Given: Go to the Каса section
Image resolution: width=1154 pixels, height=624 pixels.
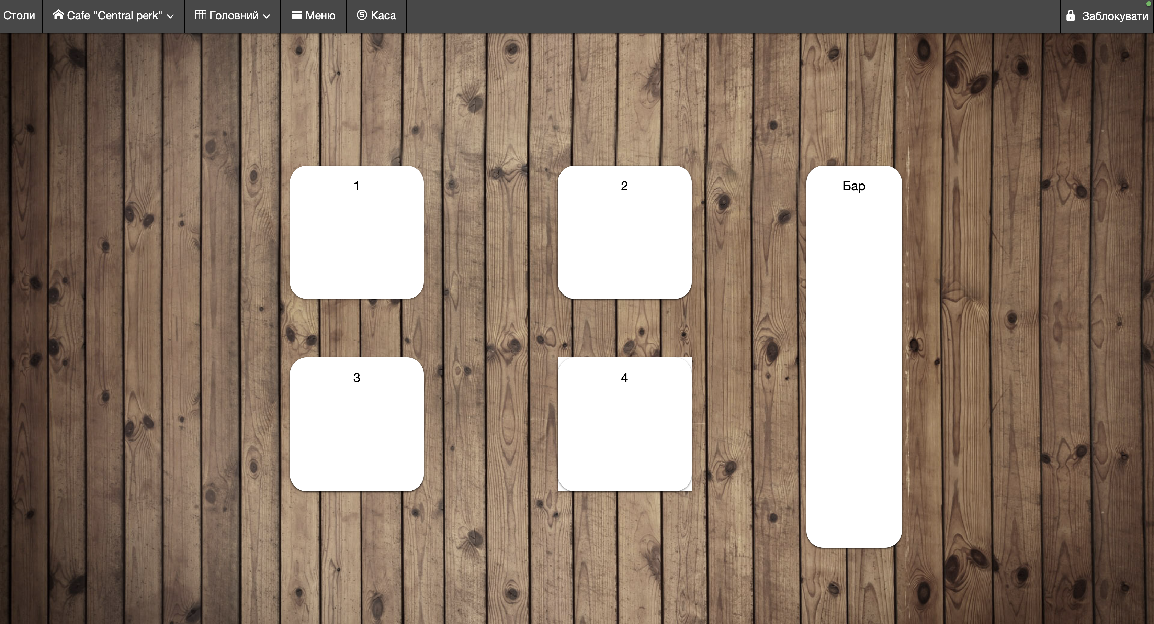Looking at the screenshot, I should 383,16.
